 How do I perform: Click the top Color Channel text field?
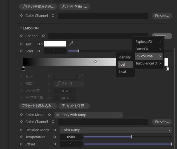coord(103,16)
